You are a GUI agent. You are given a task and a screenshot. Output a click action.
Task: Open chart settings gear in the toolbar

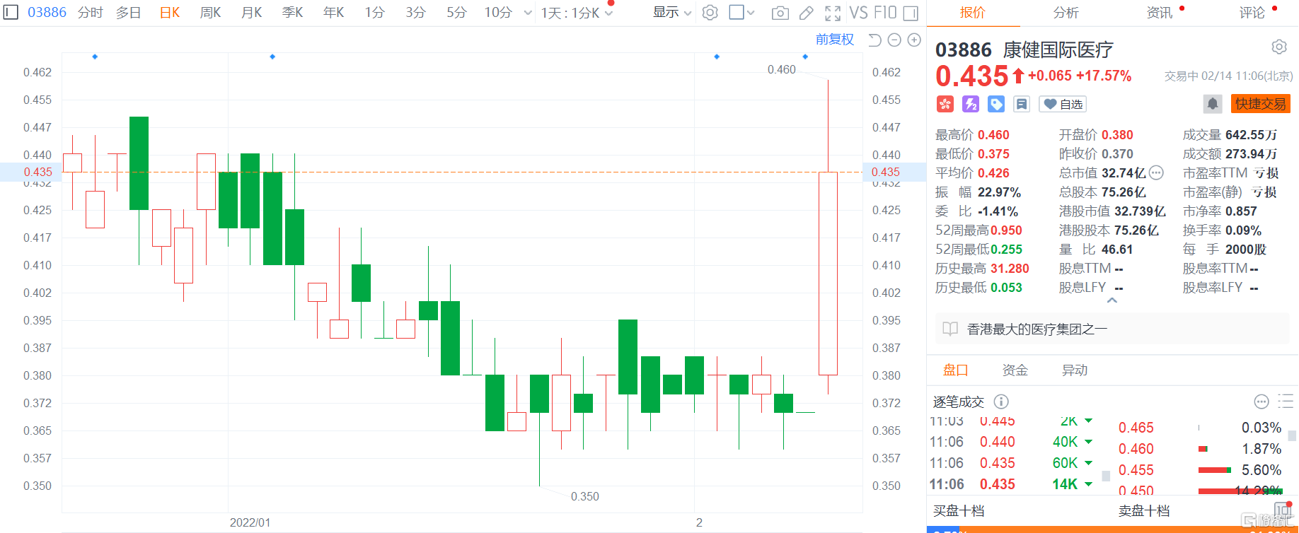click(x=710, y=13)
